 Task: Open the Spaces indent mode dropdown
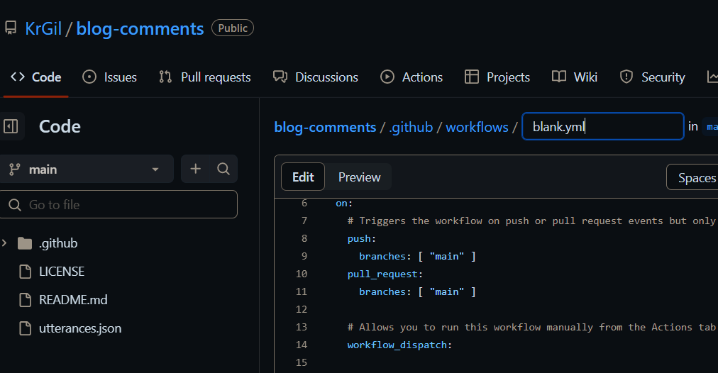692,177
